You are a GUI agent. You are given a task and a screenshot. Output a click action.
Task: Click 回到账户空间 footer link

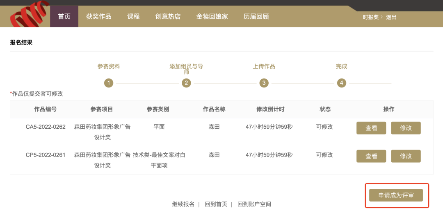point(254,204)
